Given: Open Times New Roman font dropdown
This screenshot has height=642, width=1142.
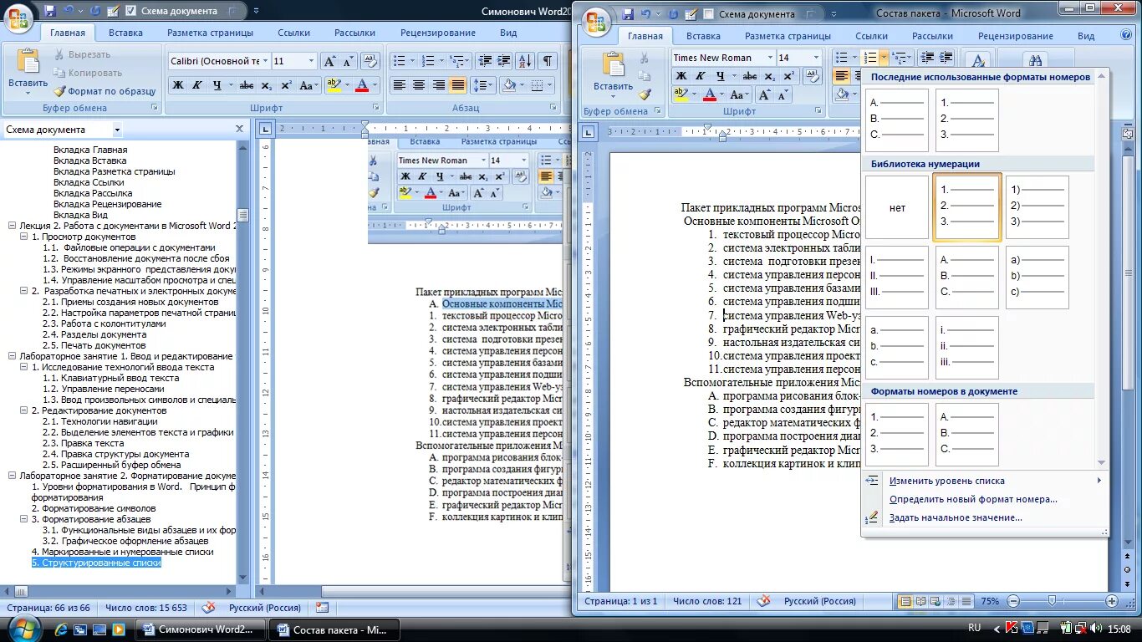Looking at the screenshot, I should coord(768,58).
